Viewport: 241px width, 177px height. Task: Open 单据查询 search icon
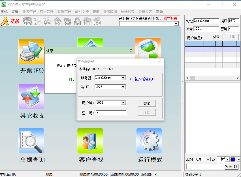[x=31, y=141]
